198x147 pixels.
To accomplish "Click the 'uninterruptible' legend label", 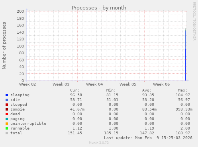I will click(x=28, y=124).
